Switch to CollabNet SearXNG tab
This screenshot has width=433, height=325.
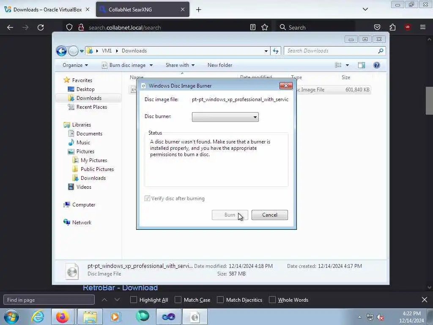coord(143,10)
